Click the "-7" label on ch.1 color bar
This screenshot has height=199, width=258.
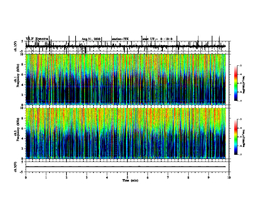coord(240,101)
